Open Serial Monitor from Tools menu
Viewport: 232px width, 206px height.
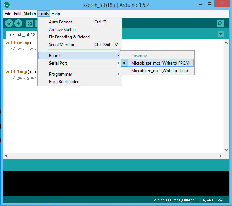pyautogui.click(x=62, y=45)
